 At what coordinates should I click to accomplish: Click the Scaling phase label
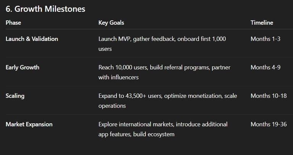[x=15, y=96]
